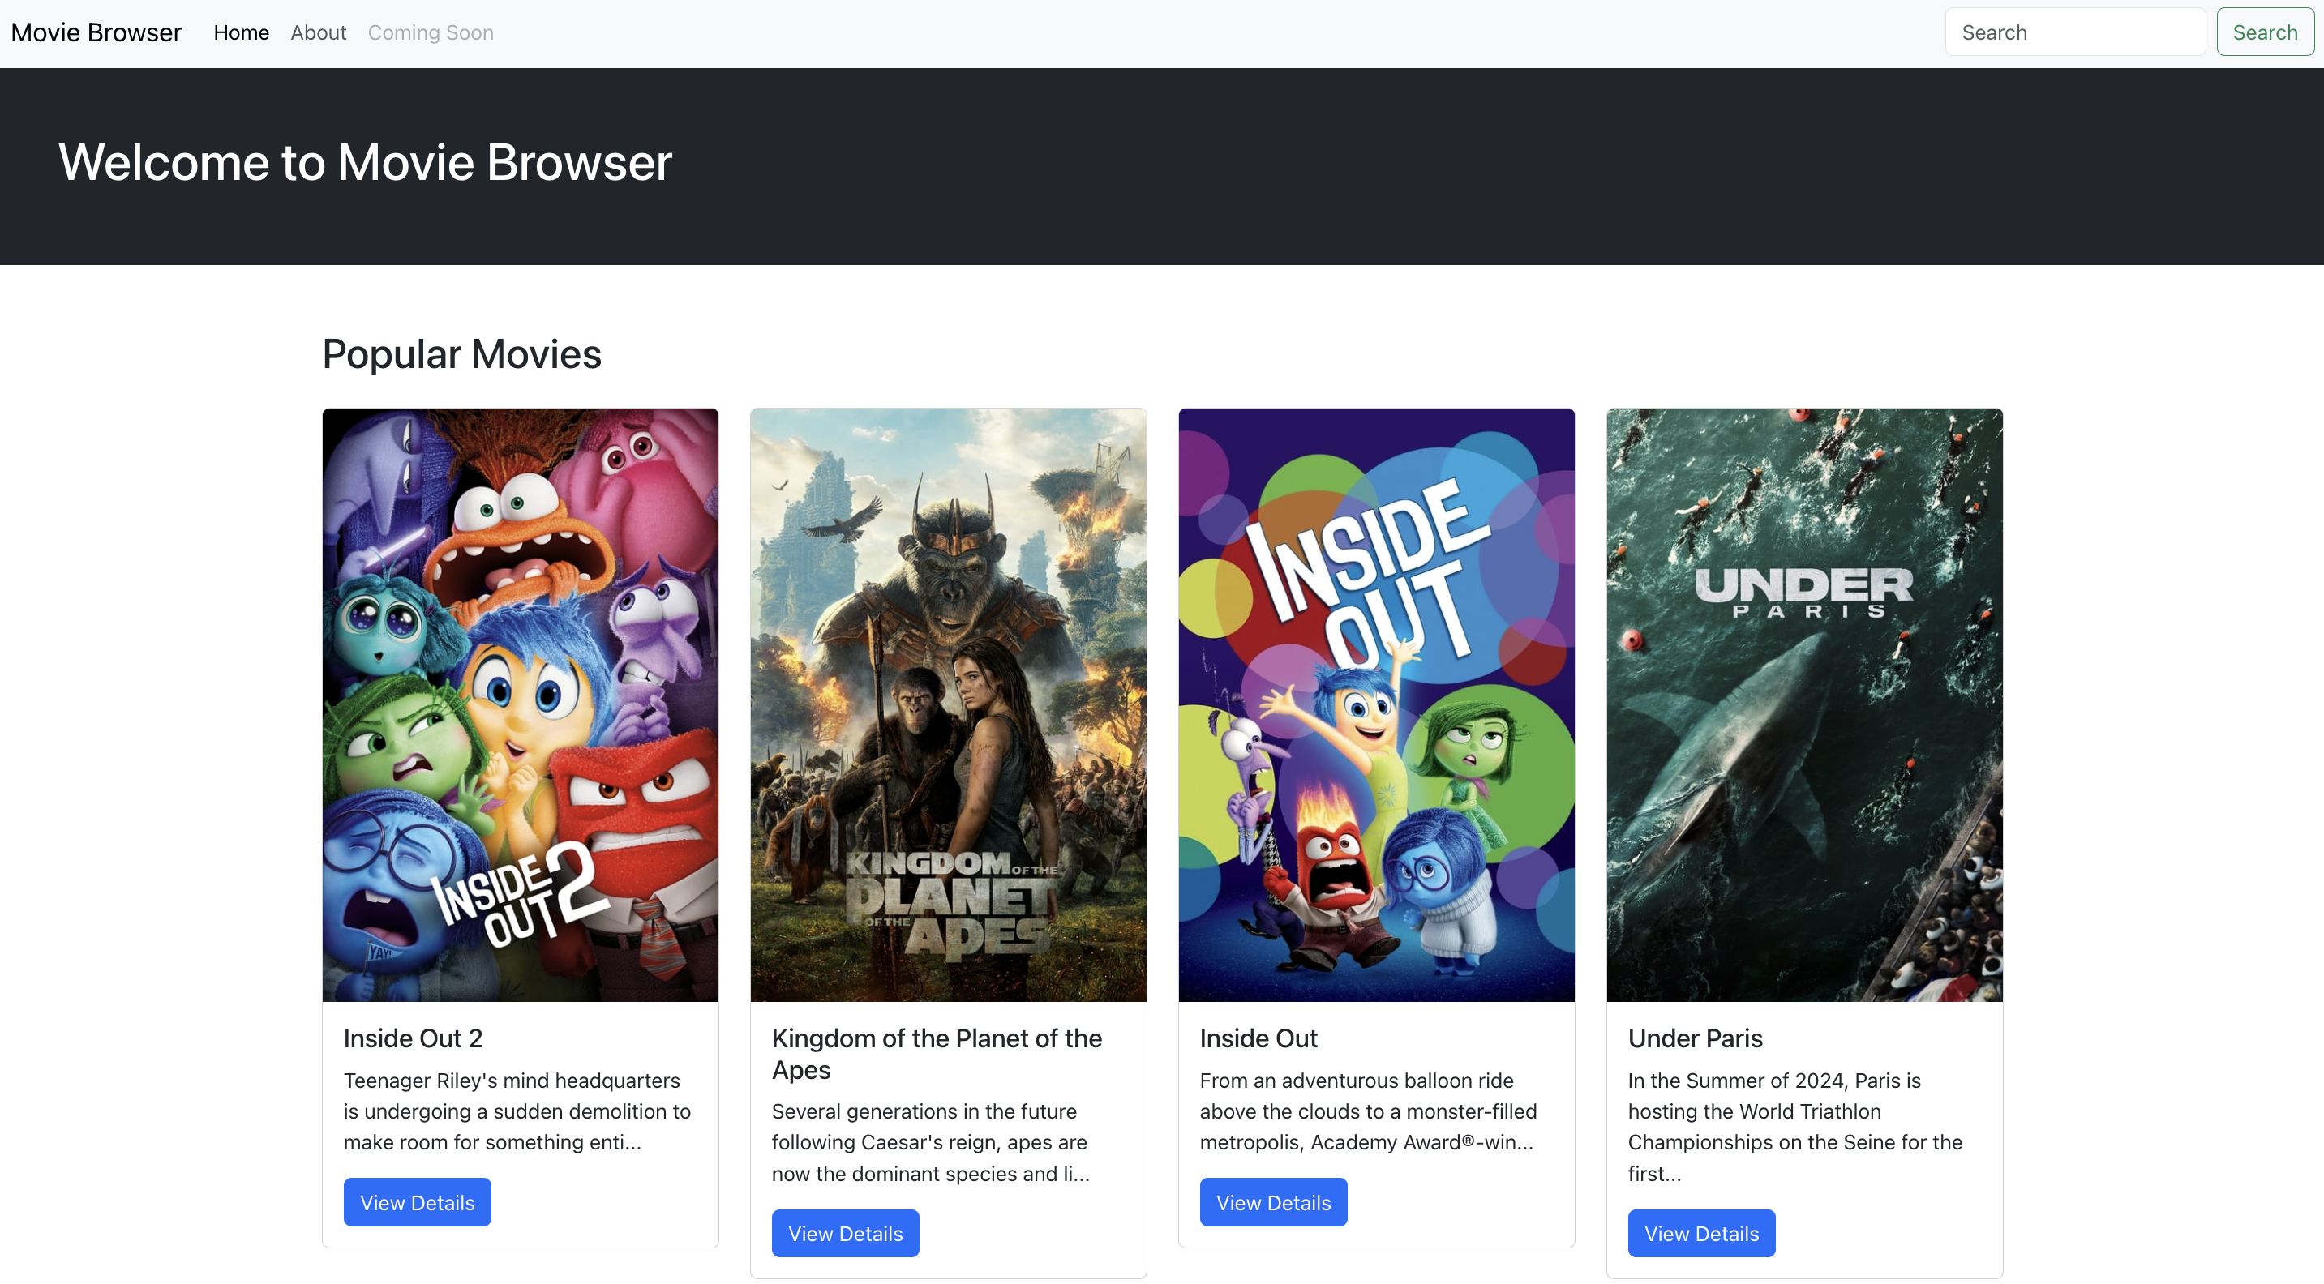Click description starting "Teenager Riley's mind headquarters"

(518, 1111)
